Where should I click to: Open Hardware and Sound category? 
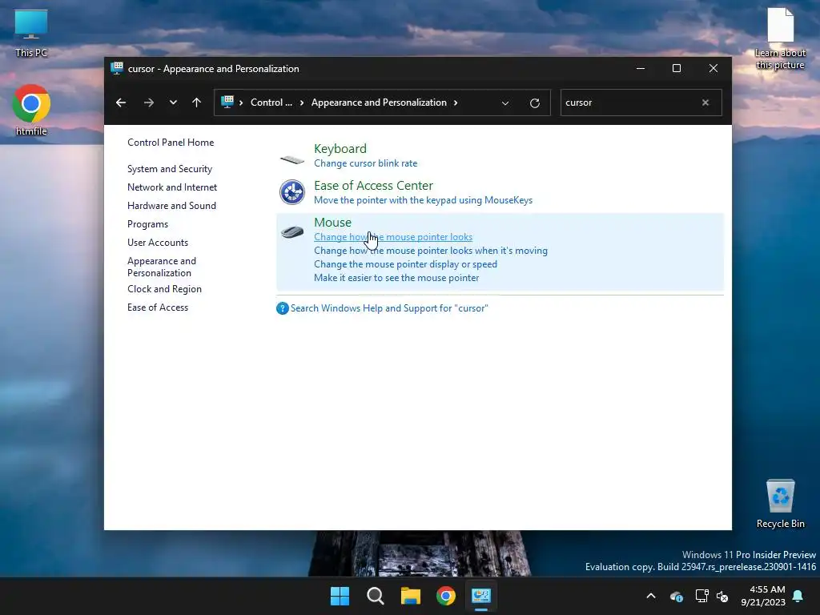[171, 206]
